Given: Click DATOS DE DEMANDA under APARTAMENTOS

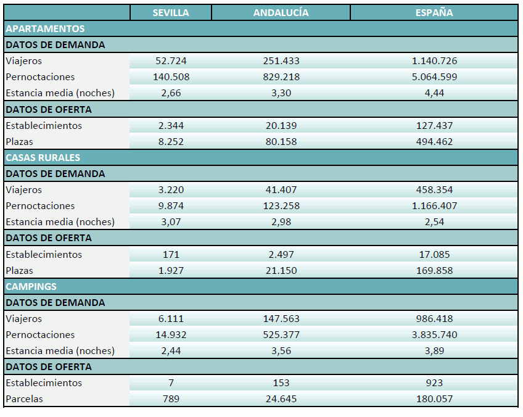Looking at the screenshot, I should [56, 45].
